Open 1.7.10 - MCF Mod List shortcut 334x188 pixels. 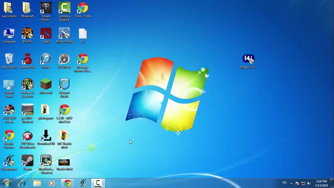(x=64, y=114)
